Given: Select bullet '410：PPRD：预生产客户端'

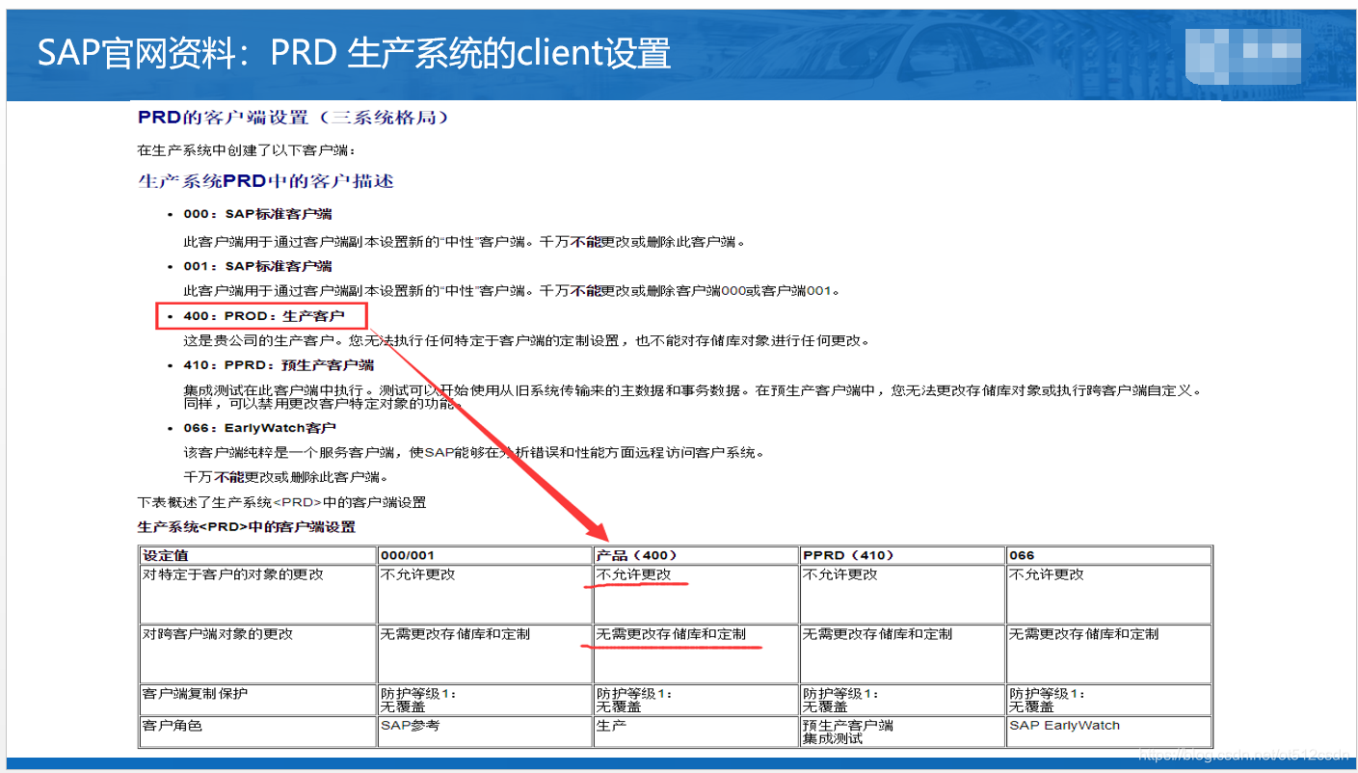Looking at the screenshot, I should pos(279,365).
